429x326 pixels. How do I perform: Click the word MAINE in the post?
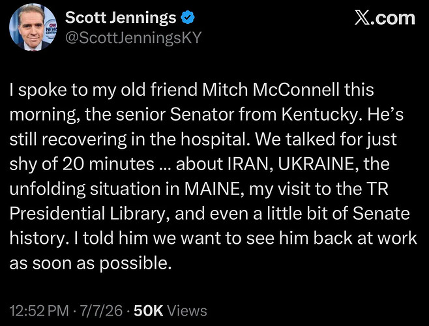pos(212,189)
